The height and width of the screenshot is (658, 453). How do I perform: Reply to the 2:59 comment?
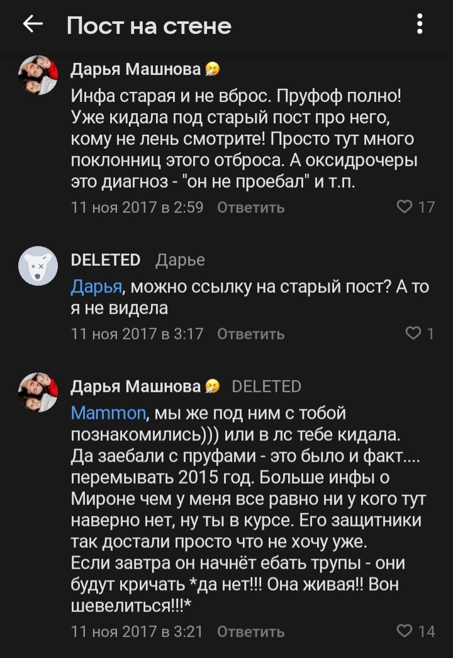click(x=250, y=208)
